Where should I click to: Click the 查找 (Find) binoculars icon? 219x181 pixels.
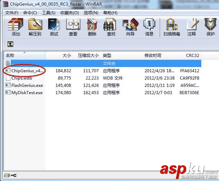point(109,24)
